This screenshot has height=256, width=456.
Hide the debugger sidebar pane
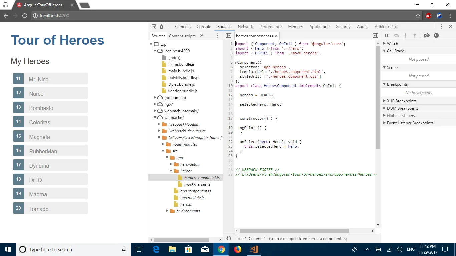click(375, 36)
